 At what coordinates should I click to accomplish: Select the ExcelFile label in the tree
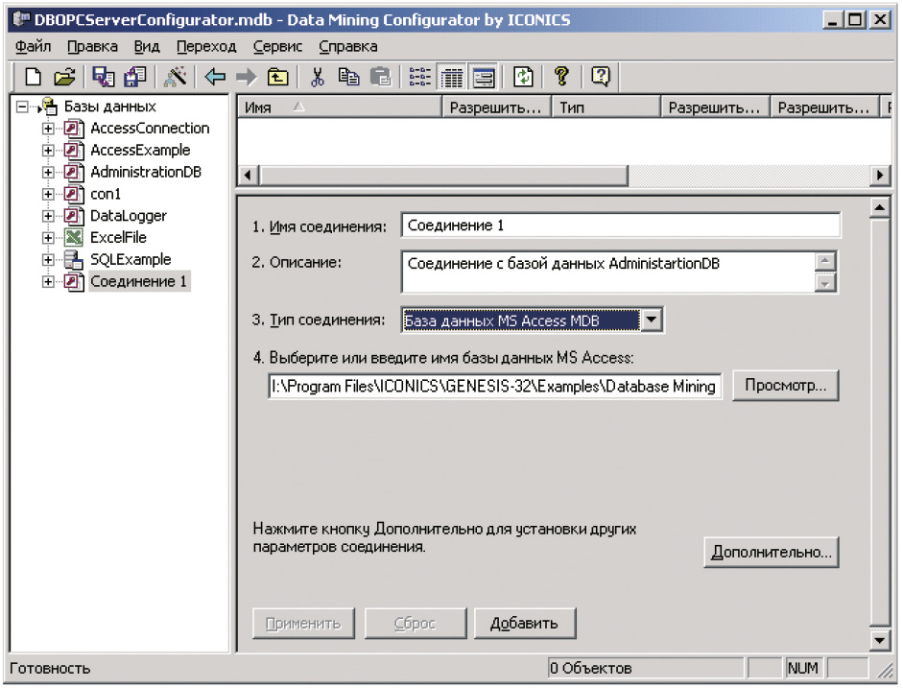119,237
